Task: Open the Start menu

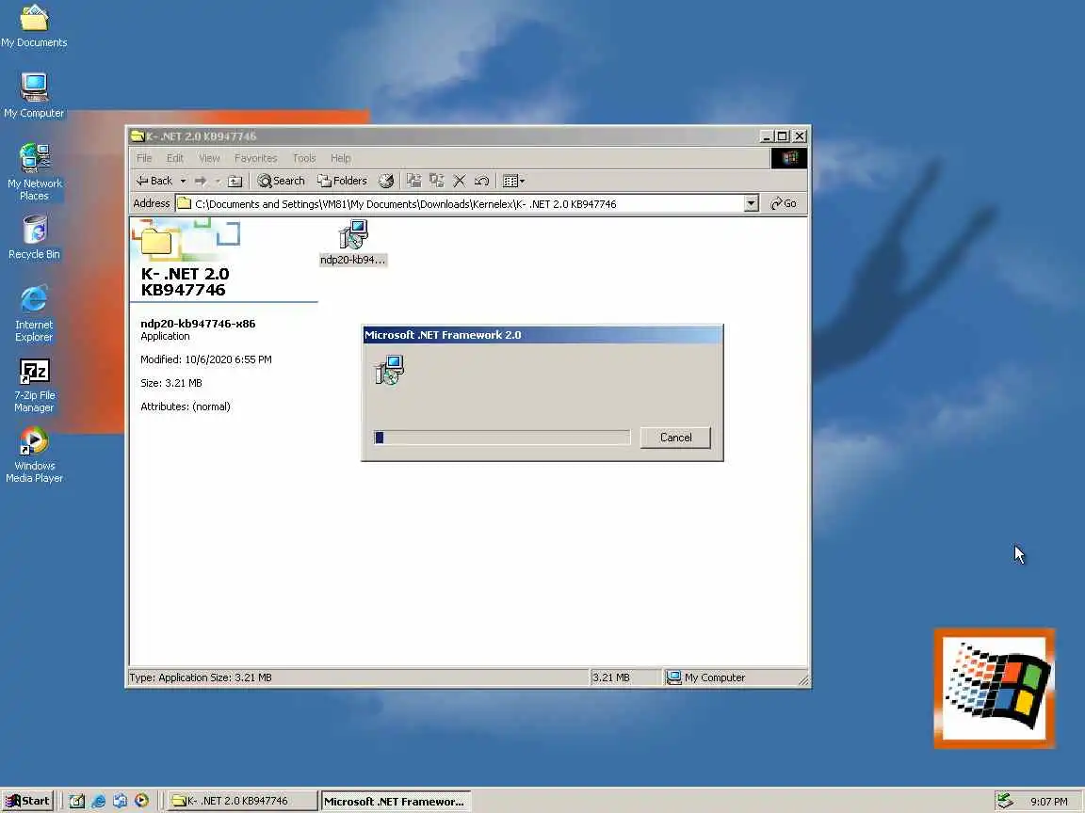Action: click(27, 801)
